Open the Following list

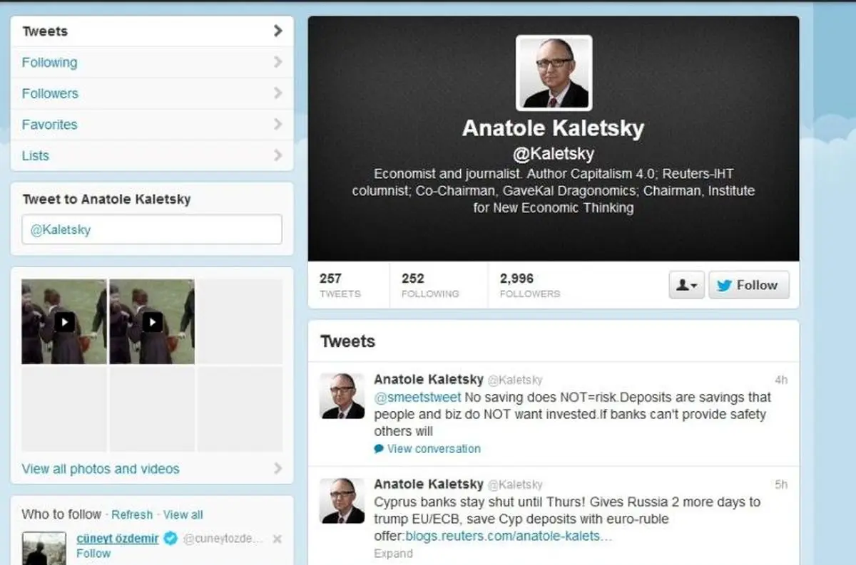[152, 63]
